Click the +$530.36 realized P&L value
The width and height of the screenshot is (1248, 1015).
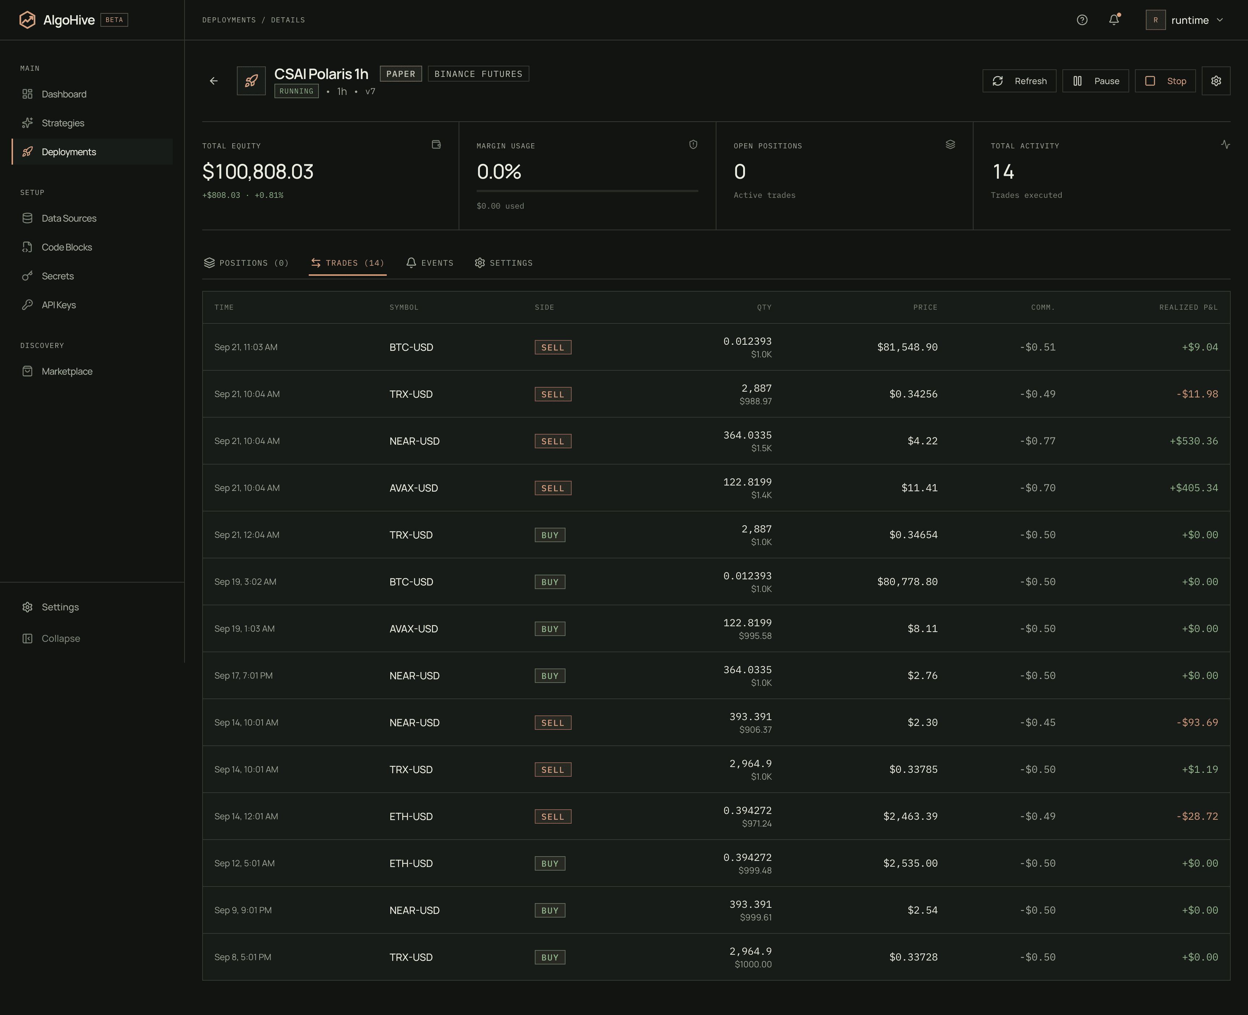click(1193, 441)
